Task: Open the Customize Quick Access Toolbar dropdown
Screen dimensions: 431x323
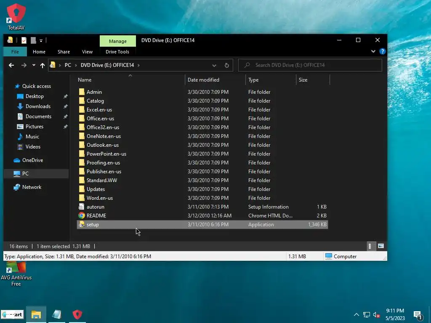Action: 41,41
